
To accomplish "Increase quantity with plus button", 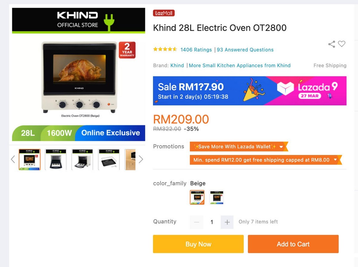I will click(x=227, y=222).
